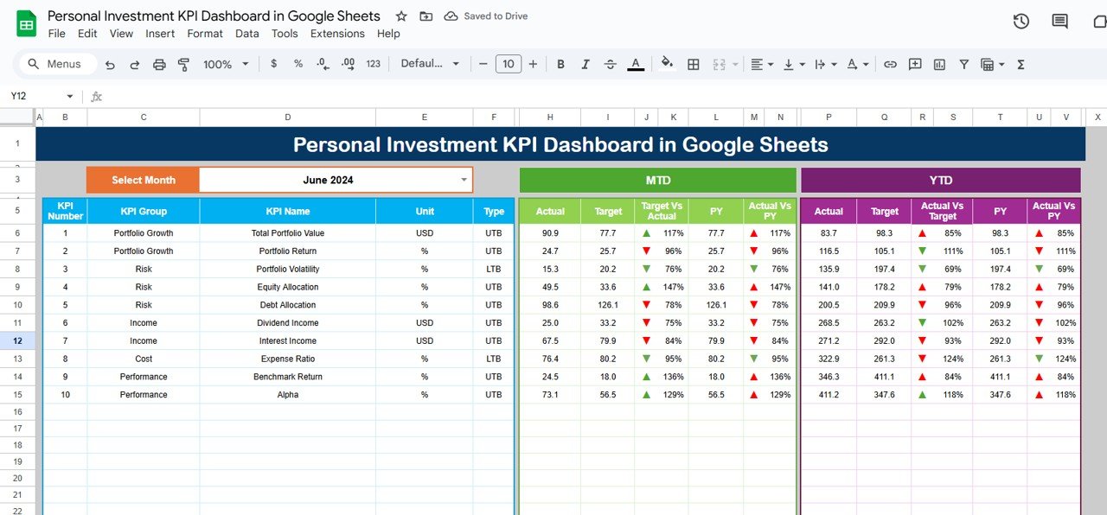Open the Functions (sigma) menu

coord(1021,64)
